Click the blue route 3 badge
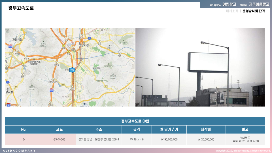Viewport: 272px width, 153px height. pos(90,38)
